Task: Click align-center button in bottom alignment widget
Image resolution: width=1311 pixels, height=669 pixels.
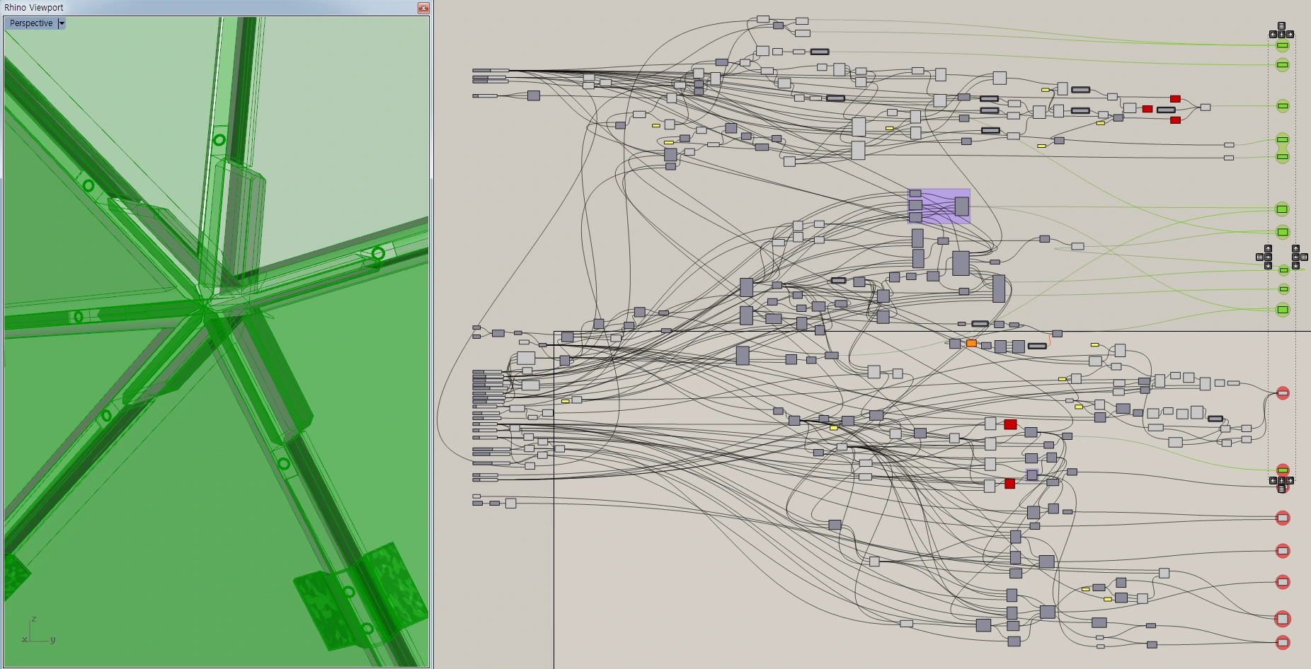Action: click(1281, 480)
